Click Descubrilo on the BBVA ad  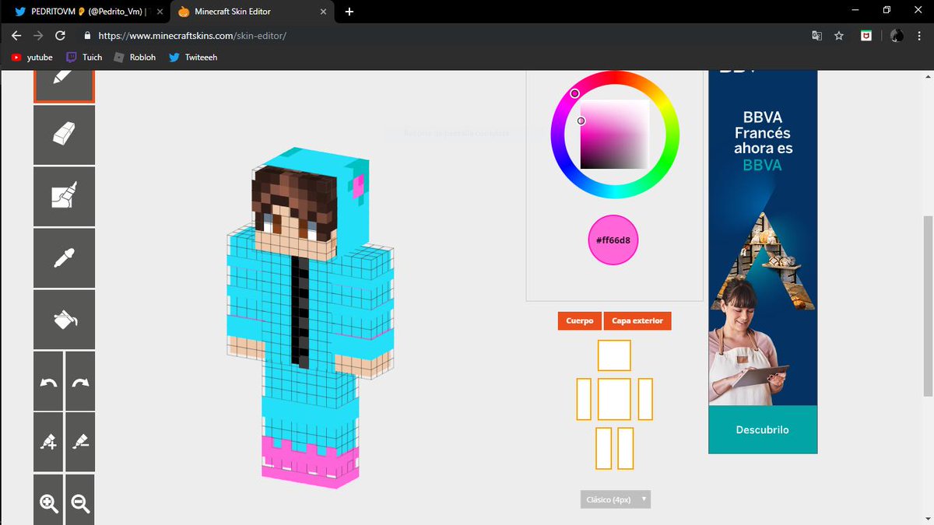[763, 429]
